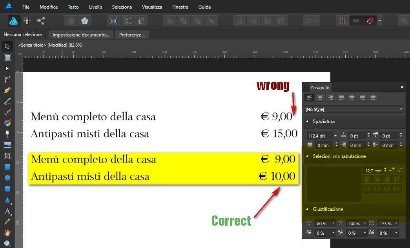Open the Visualizza menu
Screen dimensions: 410x248
152,7
